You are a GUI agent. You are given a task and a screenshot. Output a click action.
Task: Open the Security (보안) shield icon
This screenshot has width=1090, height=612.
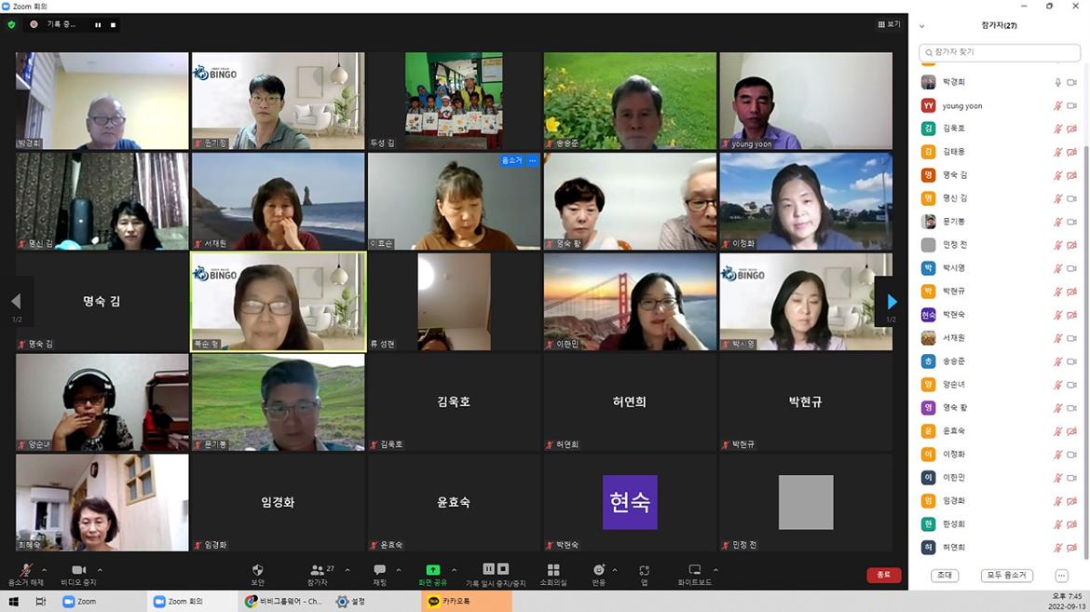(258, 570)
